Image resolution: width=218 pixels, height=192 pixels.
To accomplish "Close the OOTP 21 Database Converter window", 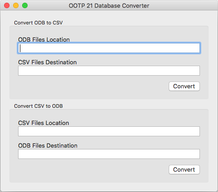I will (x=7, y=5).
